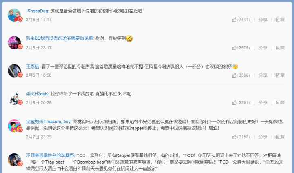The height and width of the screenshot is (173, 294).
Task: Visit 宝藏男孩Treasure_boy's username link
Action: coord(48,122)
